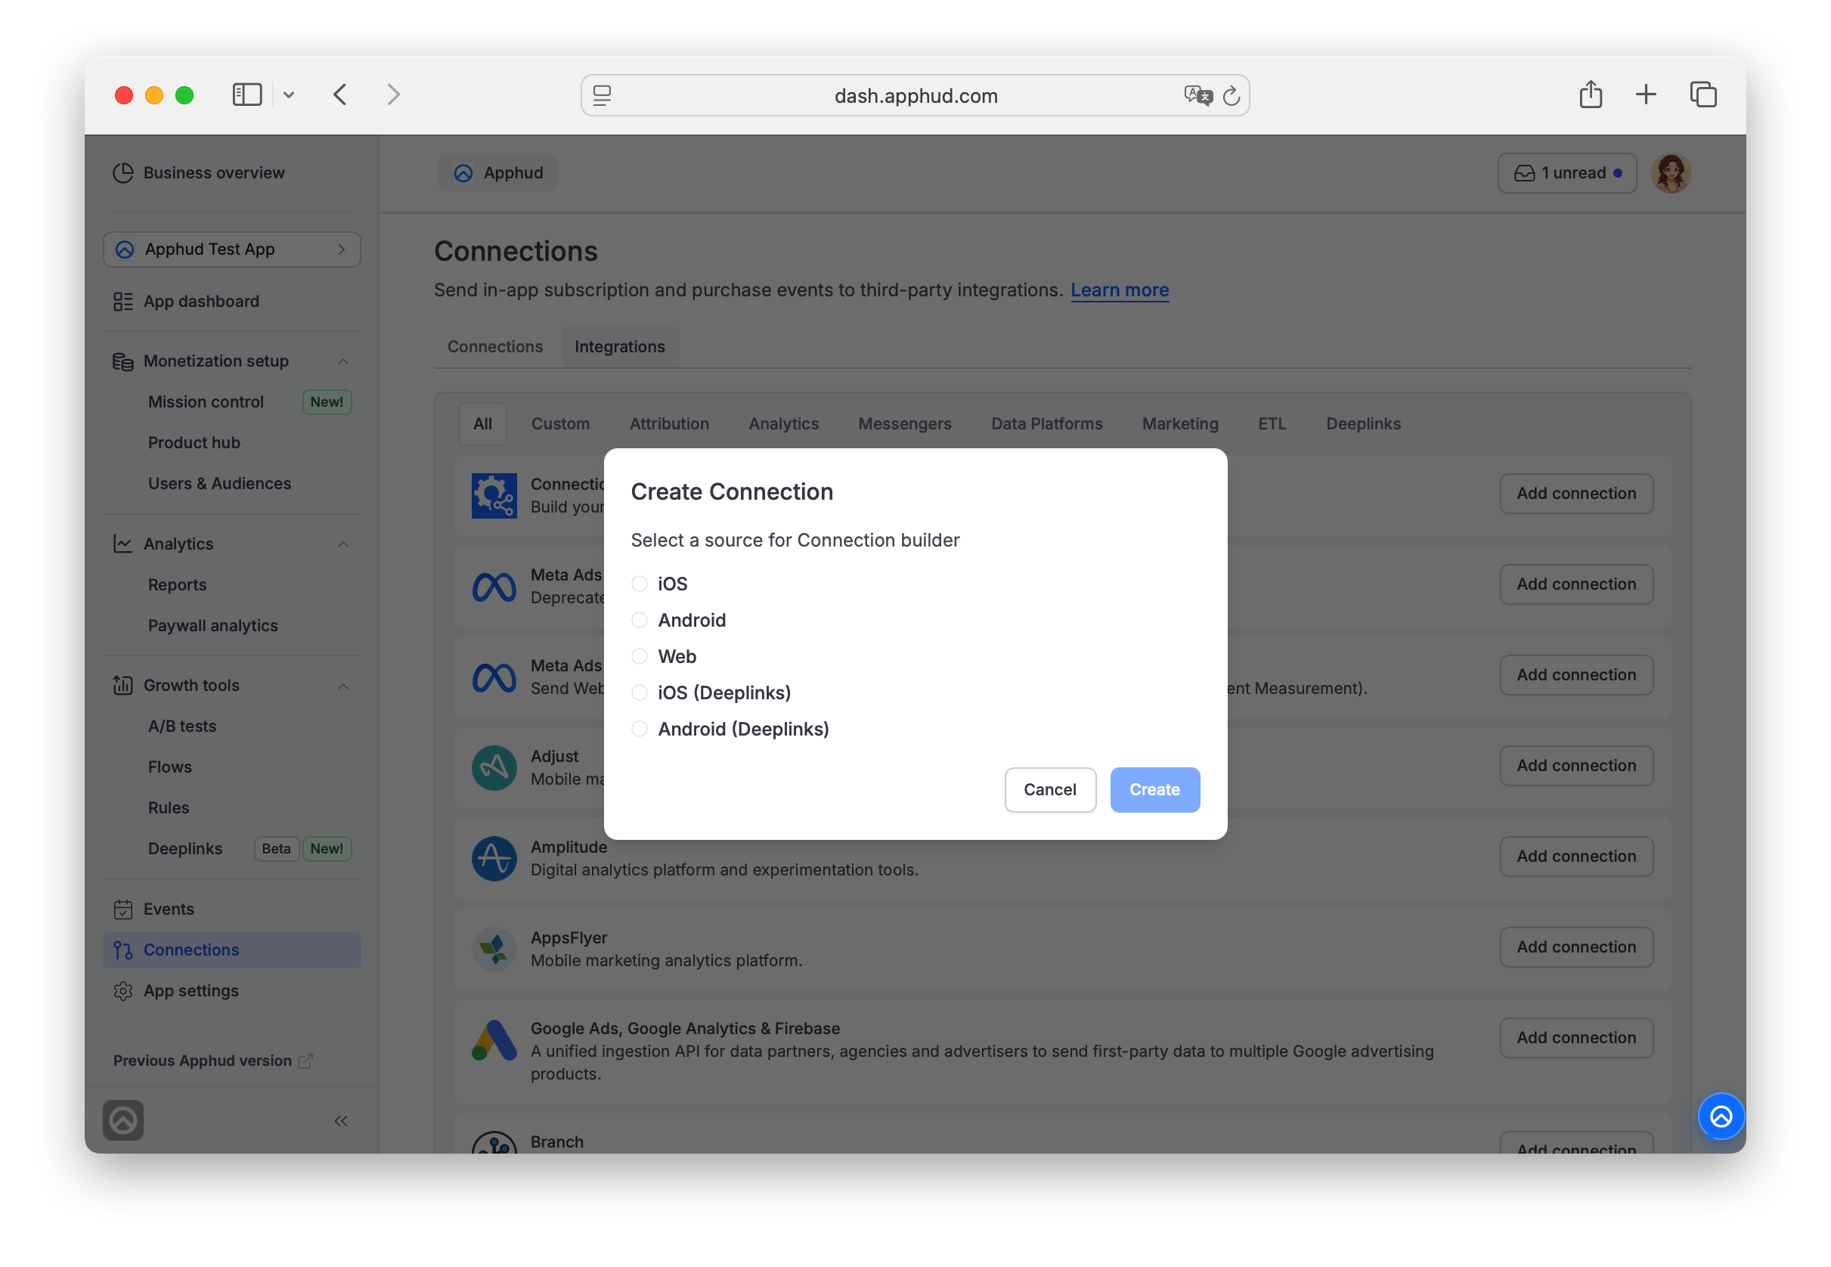Open Mission control in sidebar
The height and width of the screenshot is (1267, 1831).
[205, 401]
